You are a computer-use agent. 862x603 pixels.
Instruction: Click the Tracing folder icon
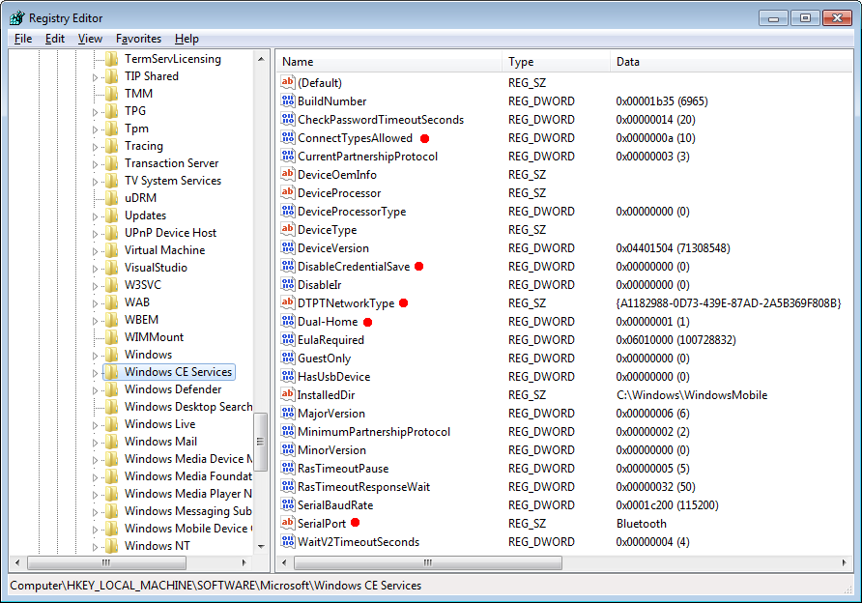coord(111,146)
